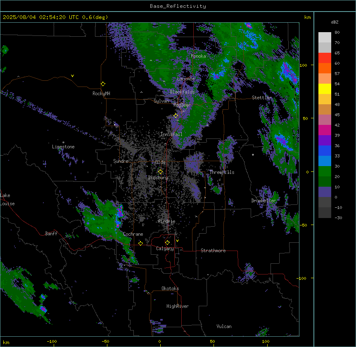This screenshot has width=356, height=347.
Task: Click the Blackfalds city label
Action: 182,92
